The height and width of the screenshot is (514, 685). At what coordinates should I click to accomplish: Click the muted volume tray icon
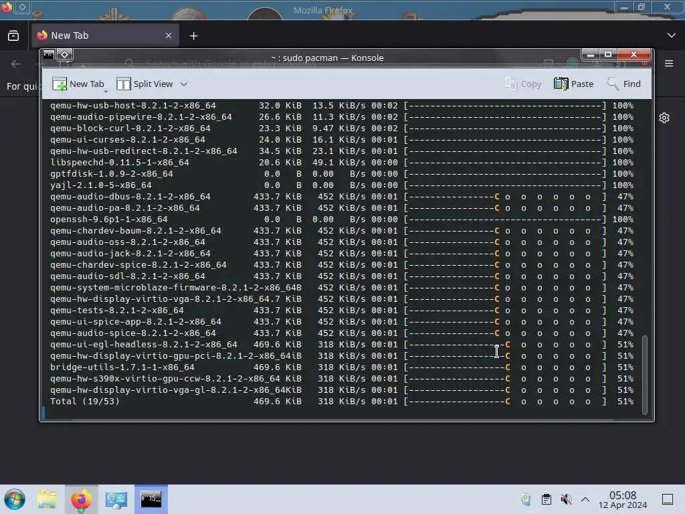(566, 499)
